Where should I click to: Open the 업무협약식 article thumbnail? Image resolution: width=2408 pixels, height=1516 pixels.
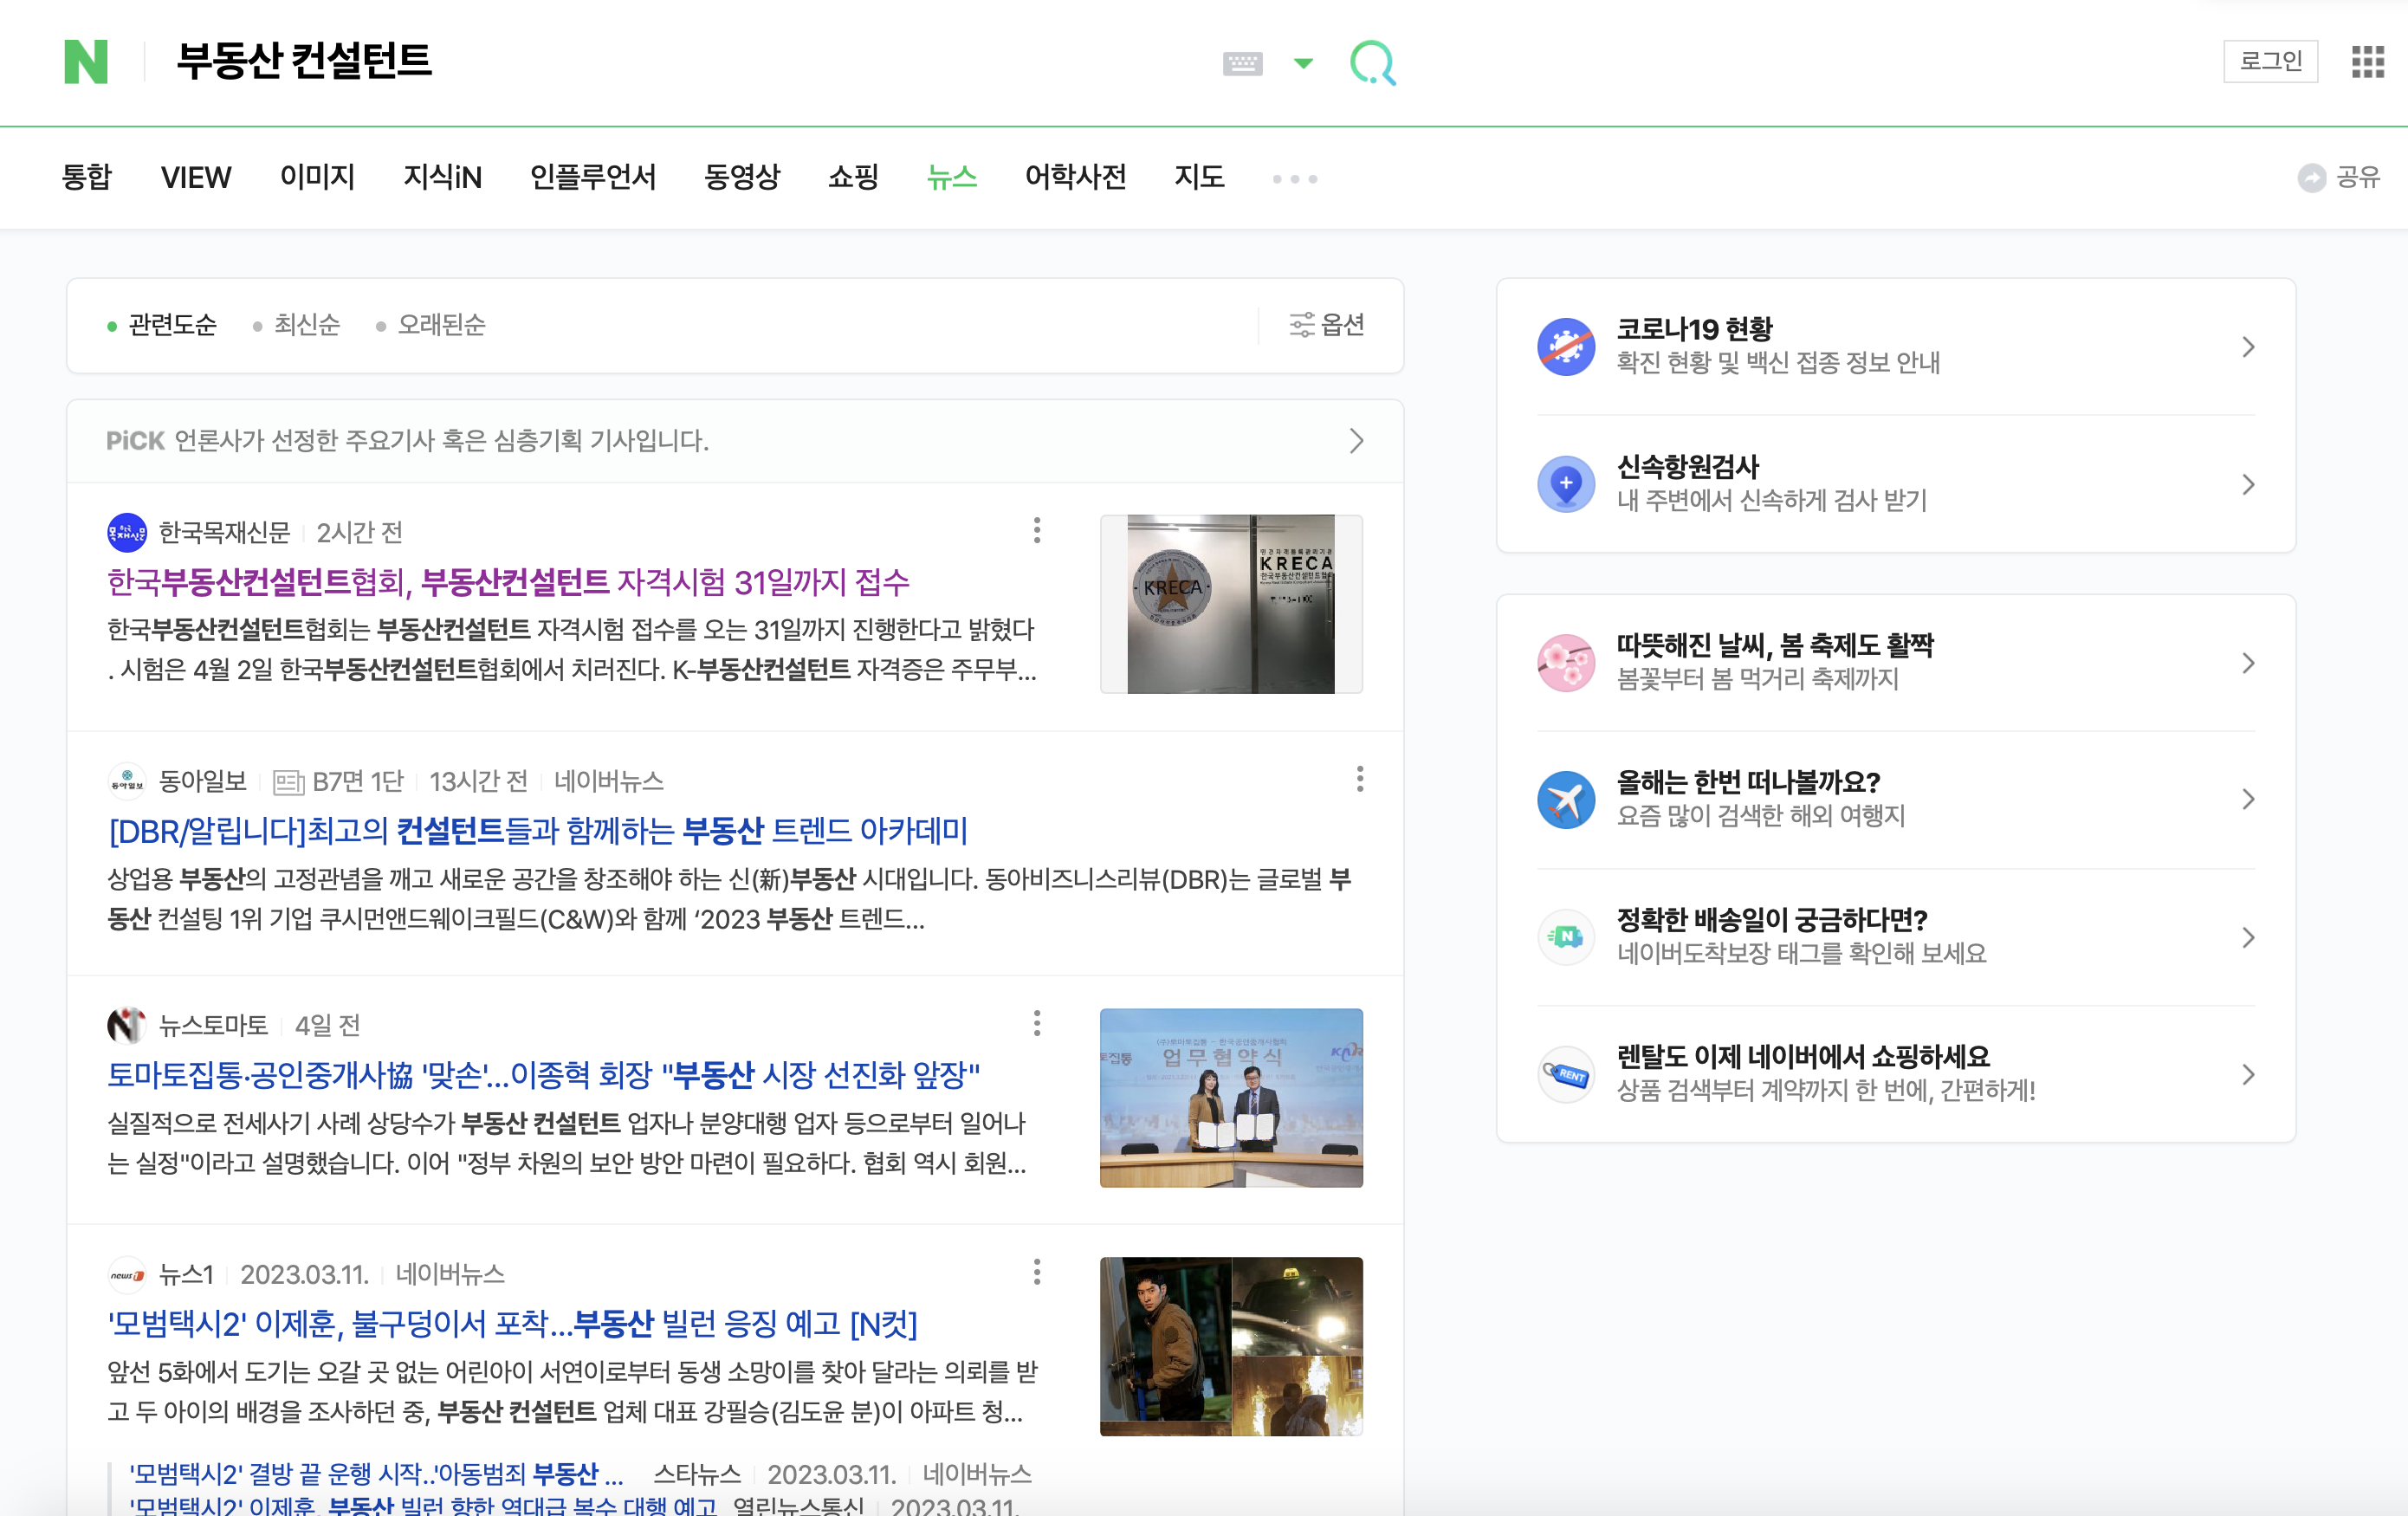click(x=1231, y=1098)
